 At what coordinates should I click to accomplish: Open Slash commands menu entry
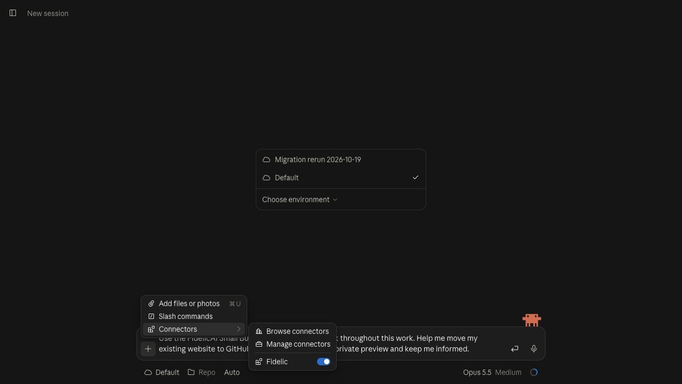point(194,316)
